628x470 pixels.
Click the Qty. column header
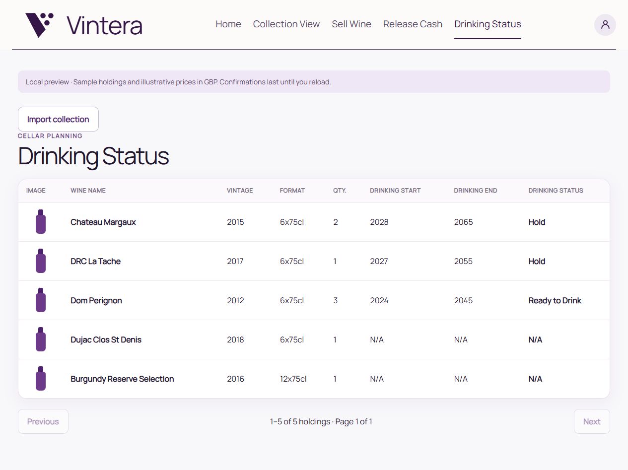tap(340, 191)
